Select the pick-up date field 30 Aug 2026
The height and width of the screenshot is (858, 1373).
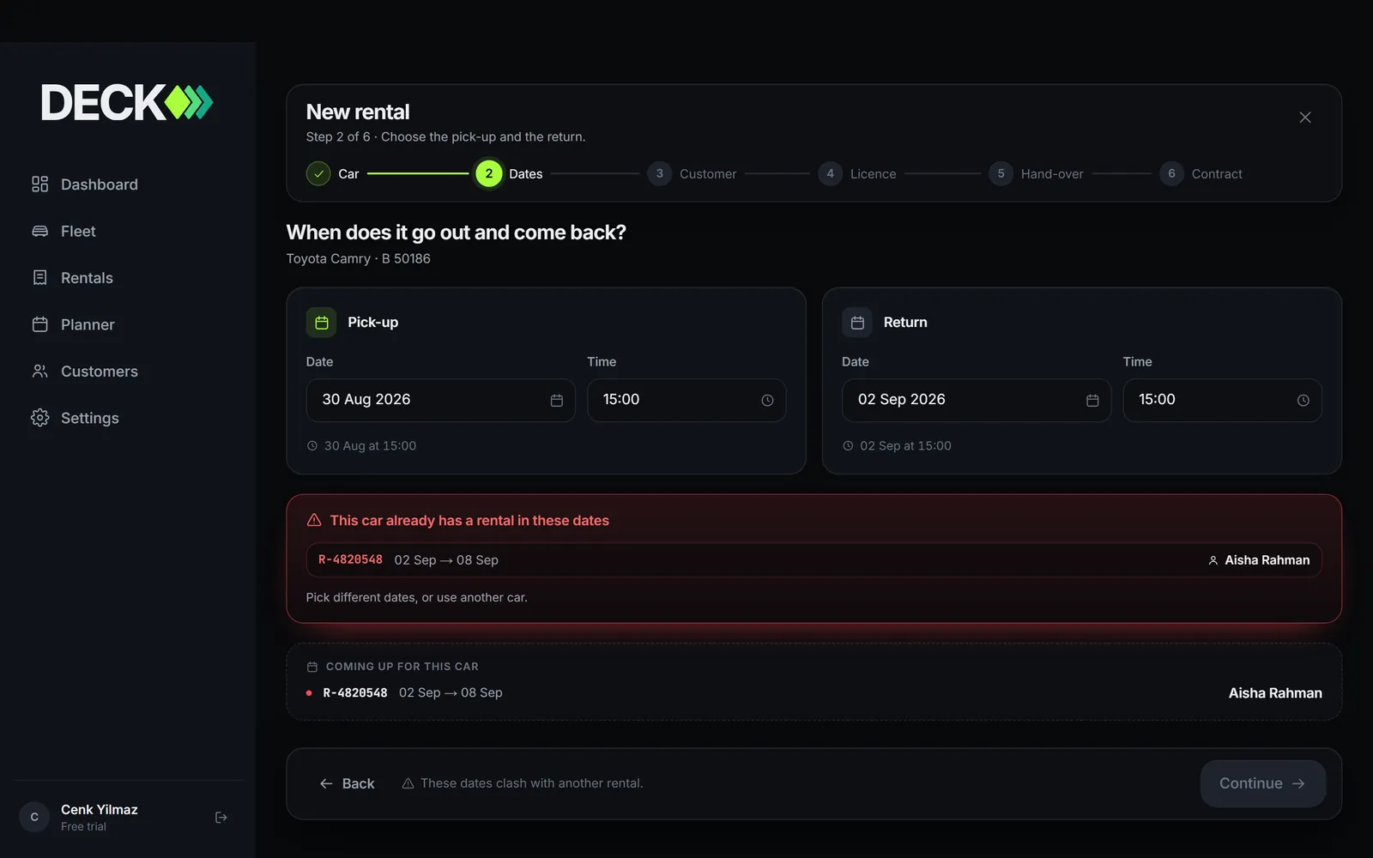pos(440,400)
